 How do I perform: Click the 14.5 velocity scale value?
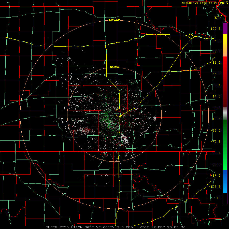(x=217, y=96)
